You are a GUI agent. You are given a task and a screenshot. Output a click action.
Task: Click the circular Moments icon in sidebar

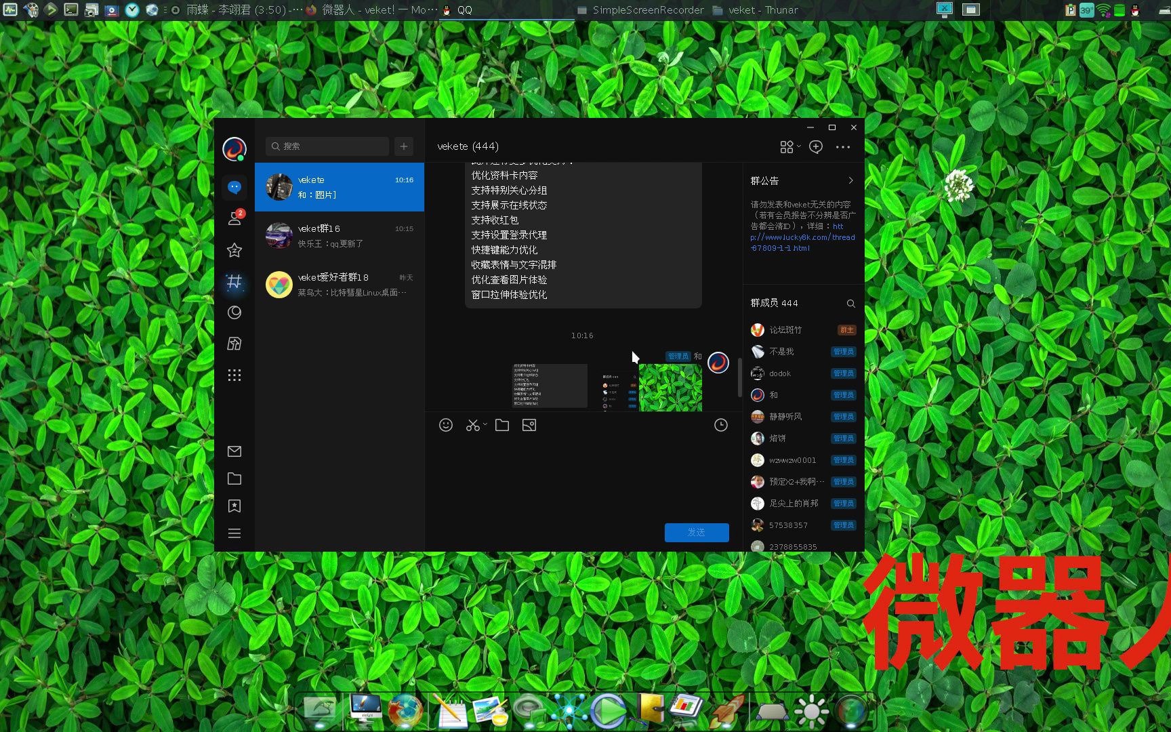pos(234,312)
